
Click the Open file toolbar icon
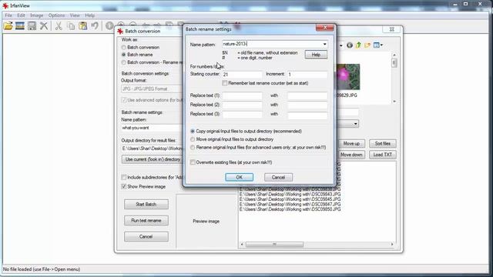click(x=8, y=26)
